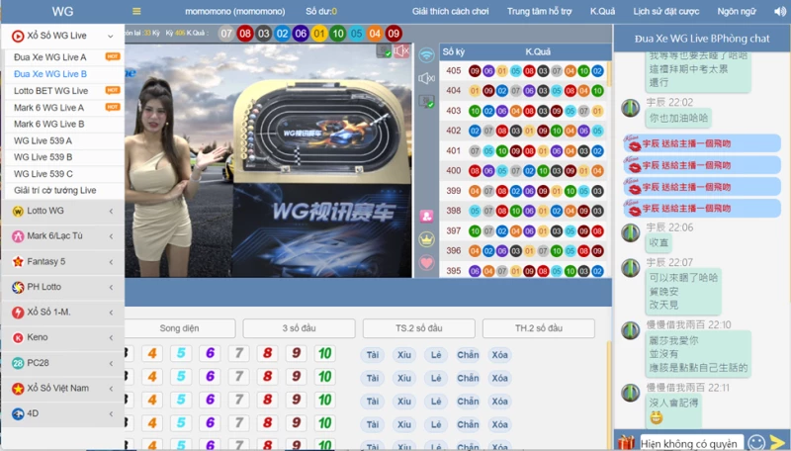Click the pink heart icon
This screenshot has height=451, width=791.
[x=427, y=262]
